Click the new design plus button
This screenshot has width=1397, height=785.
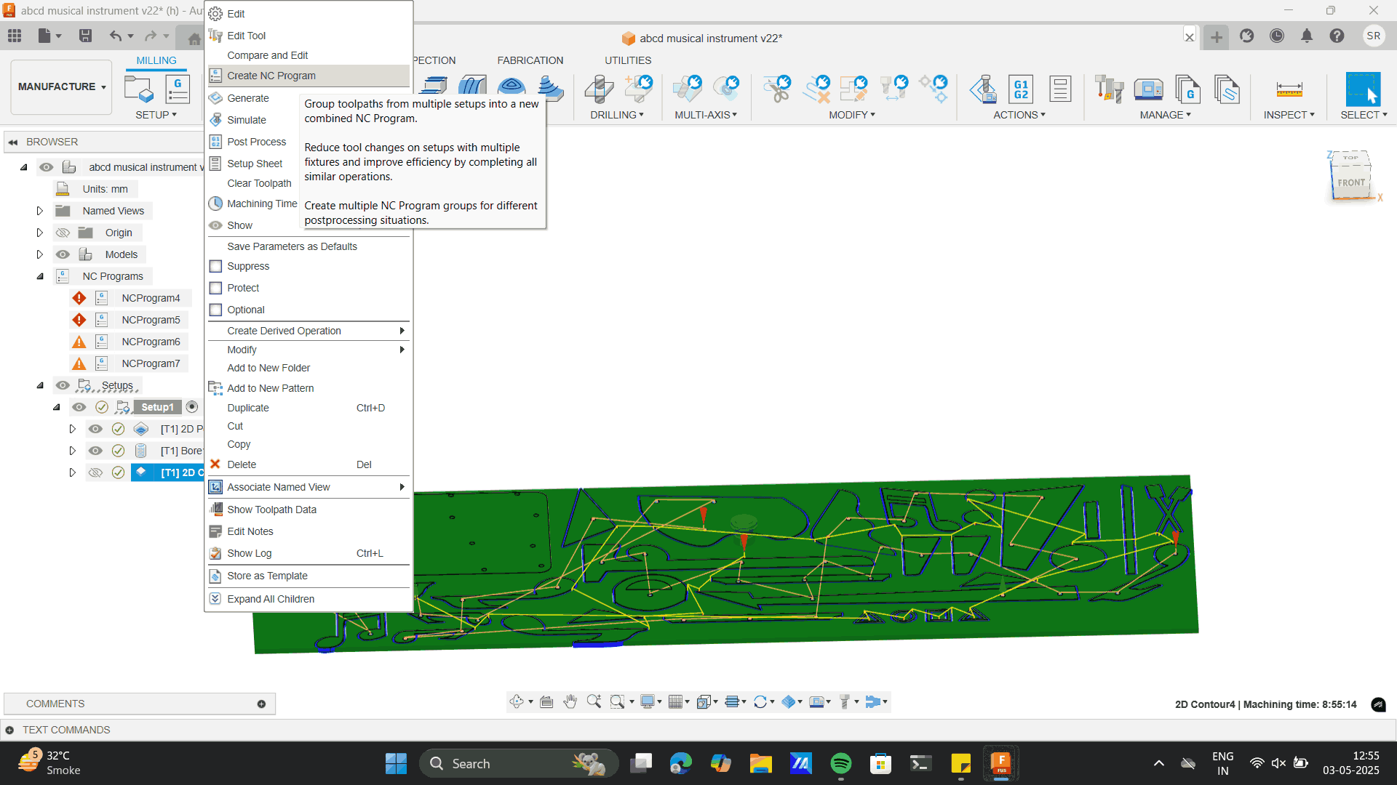(x=1216, y=36)
